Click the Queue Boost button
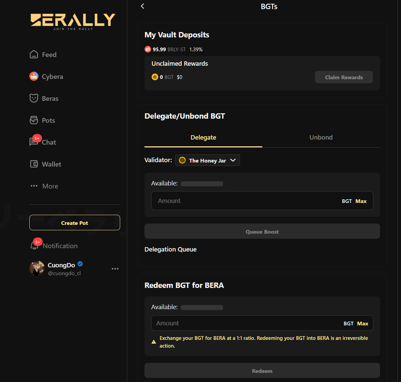The image size is (401, 382). tap(262, 232)
